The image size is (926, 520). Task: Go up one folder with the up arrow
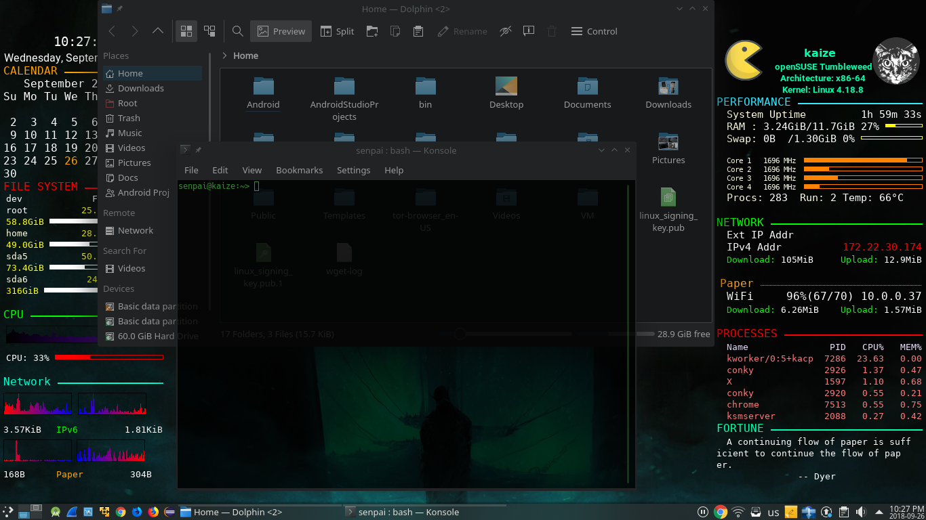click(x=157, y=31)
